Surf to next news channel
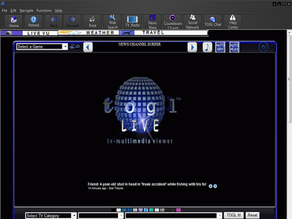 pyautogui.click(x=192, y=47)
